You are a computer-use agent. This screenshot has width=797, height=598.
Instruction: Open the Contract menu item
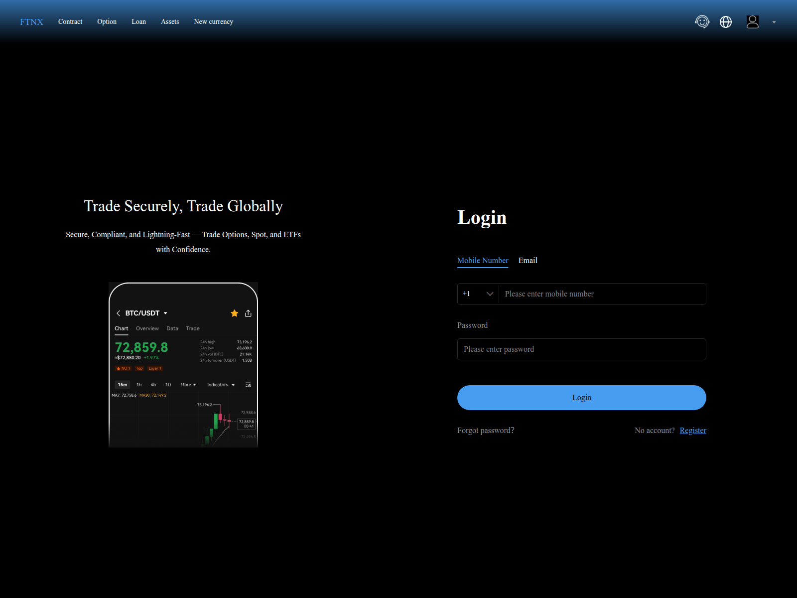coord(70,21)
